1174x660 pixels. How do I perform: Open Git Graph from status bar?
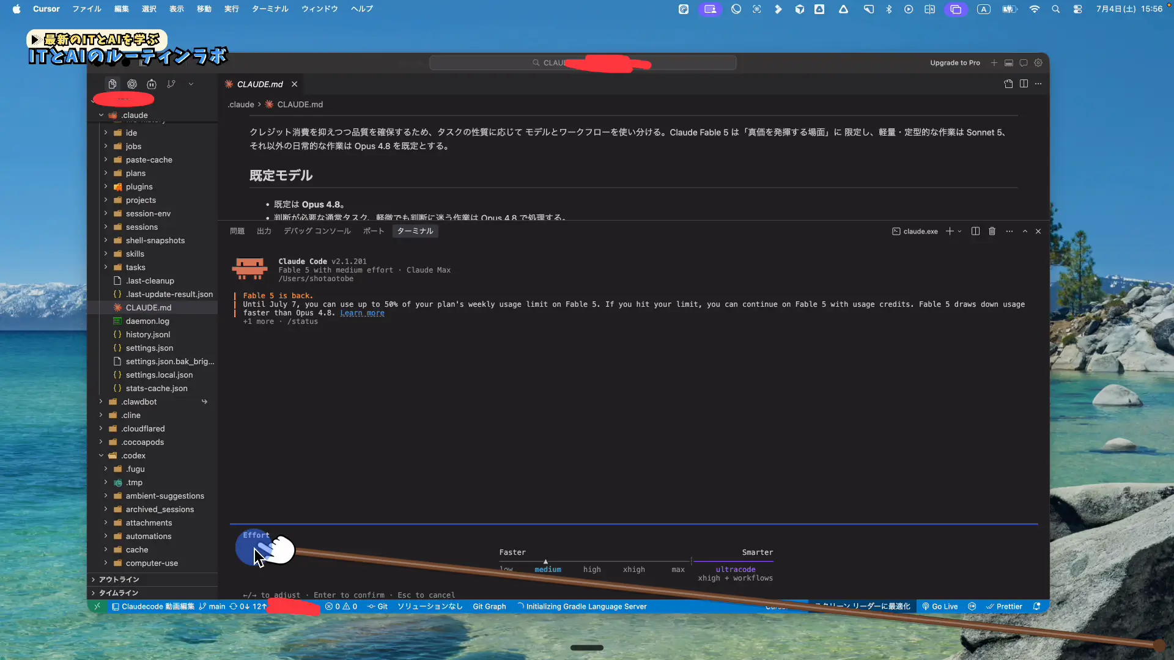[489, 606]
